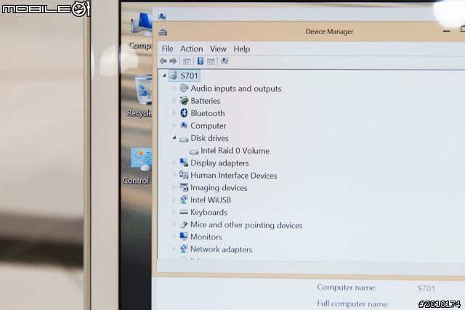
Task: Collapse the Disk drives category
Action: click(174, 138)
